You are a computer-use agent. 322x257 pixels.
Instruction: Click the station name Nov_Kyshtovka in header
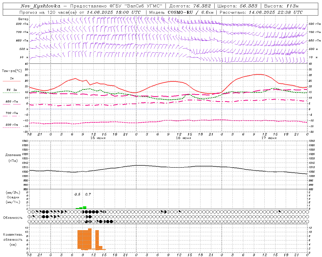(41, 6)
